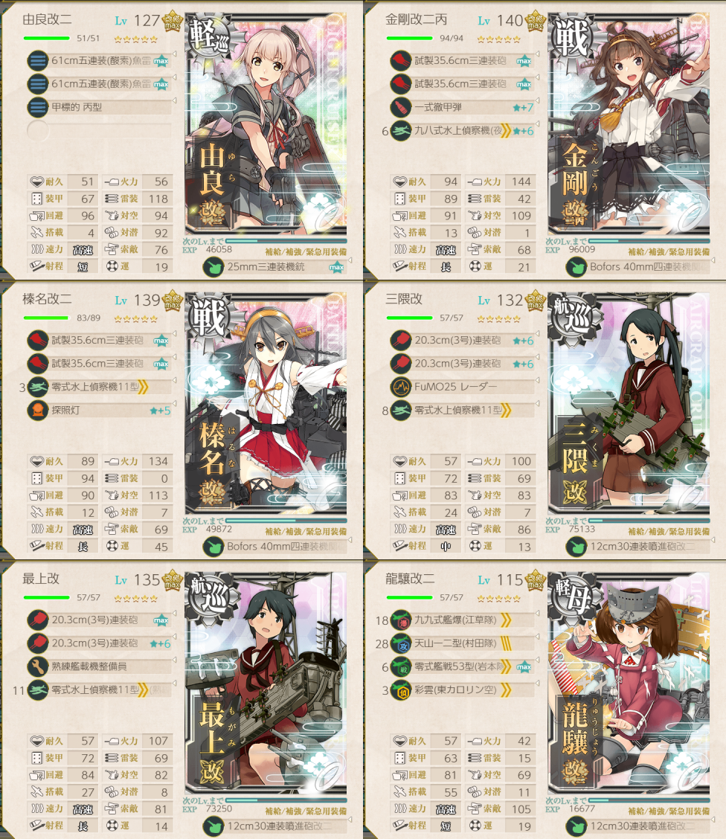Select Kongou's 一式徹甲弾 shell icon

pyautogui.click(x=400, y=107)
